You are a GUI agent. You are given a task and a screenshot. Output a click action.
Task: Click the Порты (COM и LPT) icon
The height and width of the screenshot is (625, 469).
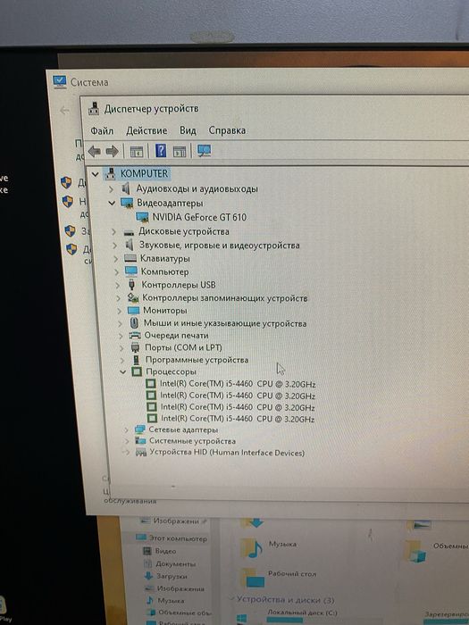pyautogui.click(x=135, y=347)
